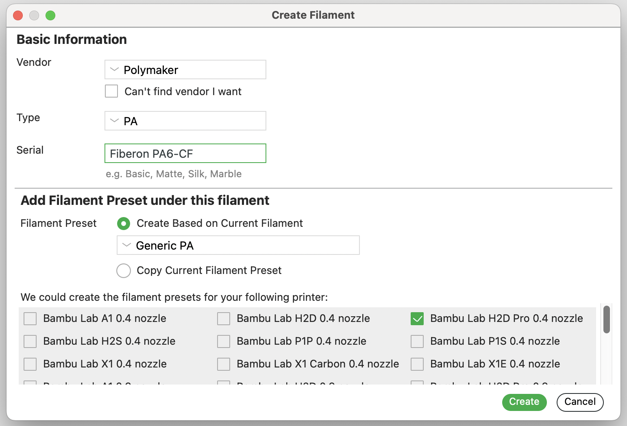
Task: Expand the Generic PA preset dropdown
Action: (x=238, y=245)
